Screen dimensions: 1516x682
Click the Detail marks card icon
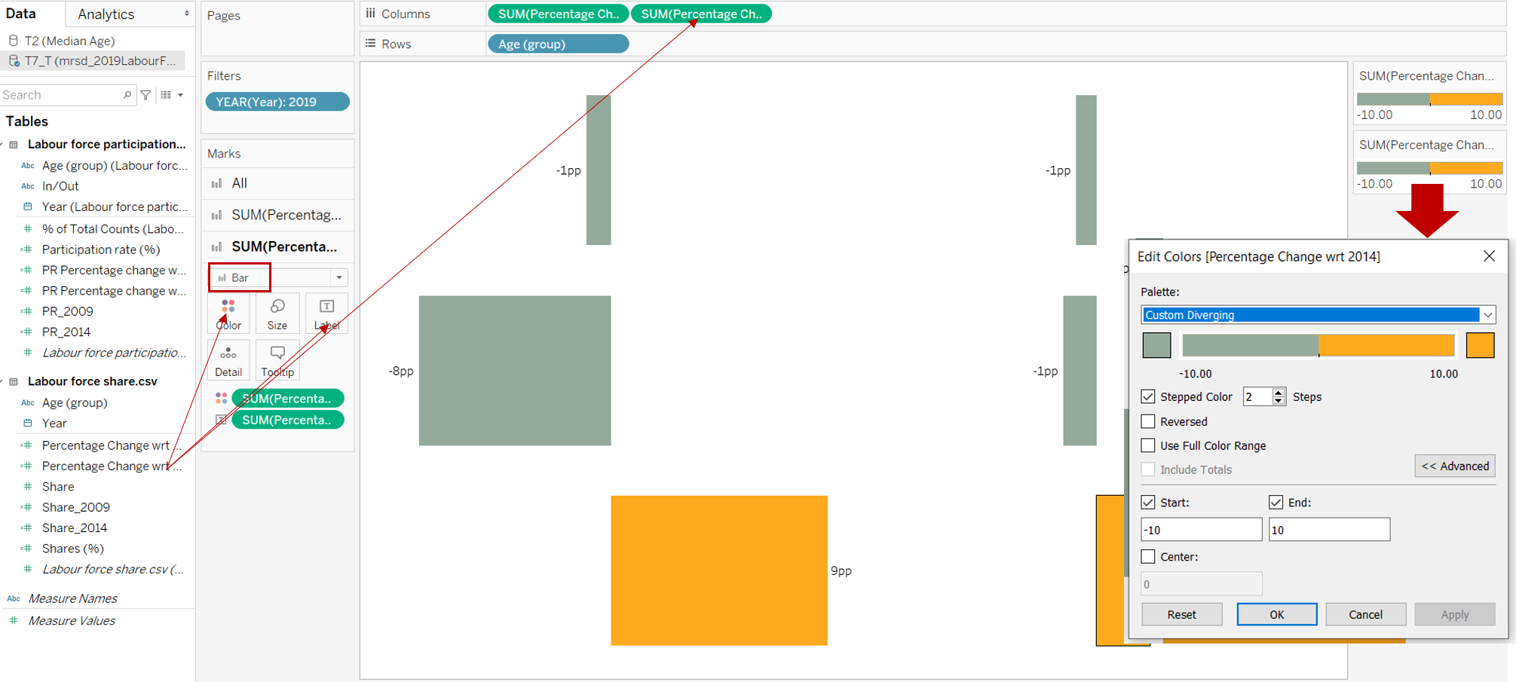(228, 360)
